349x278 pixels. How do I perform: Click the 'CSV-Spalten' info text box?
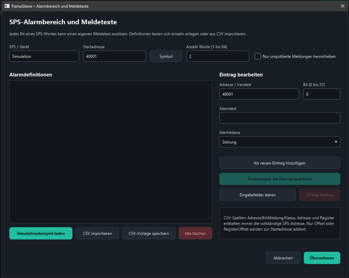point(280,223)
